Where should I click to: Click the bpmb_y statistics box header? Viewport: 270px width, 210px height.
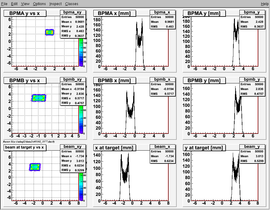pyautogui.click(x=252, y=79)
